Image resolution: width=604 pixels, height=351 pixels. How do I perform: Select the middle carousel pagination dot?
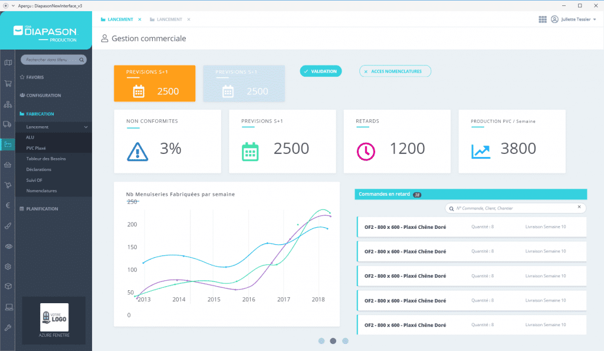pos(333,341)
